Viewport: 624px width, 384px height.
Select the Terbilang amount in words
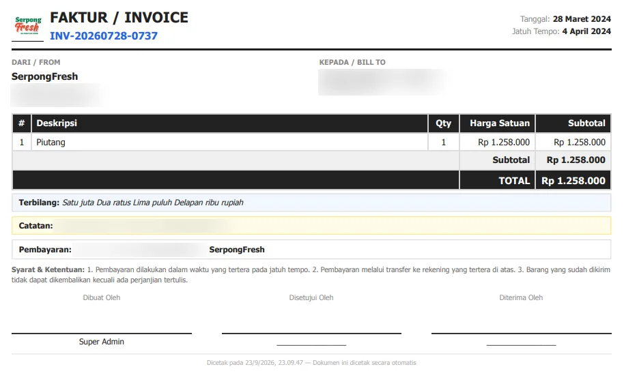click(x=152, y=203)
